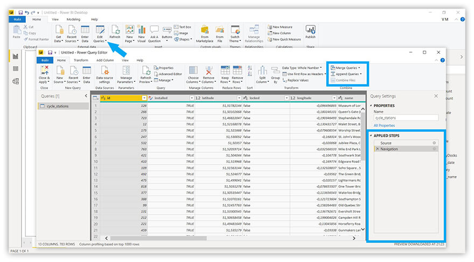
Task: Click Enter Data in Query Editor ribbon
Action: (87, 75)
